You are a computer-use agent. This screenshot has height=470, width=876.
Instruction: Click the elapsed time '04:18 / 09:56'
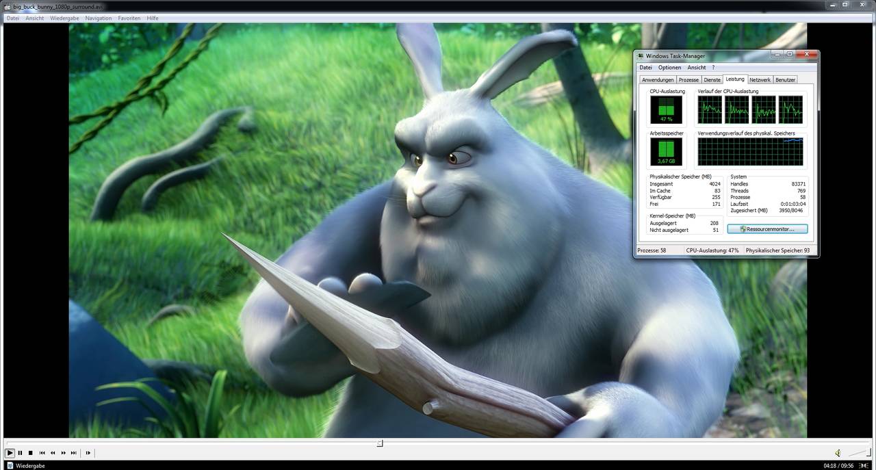pos(838,465)
